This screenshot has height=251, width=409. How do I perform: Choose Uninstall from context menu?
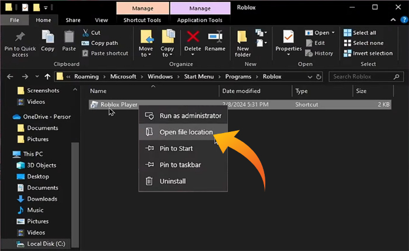coord(183,181)
